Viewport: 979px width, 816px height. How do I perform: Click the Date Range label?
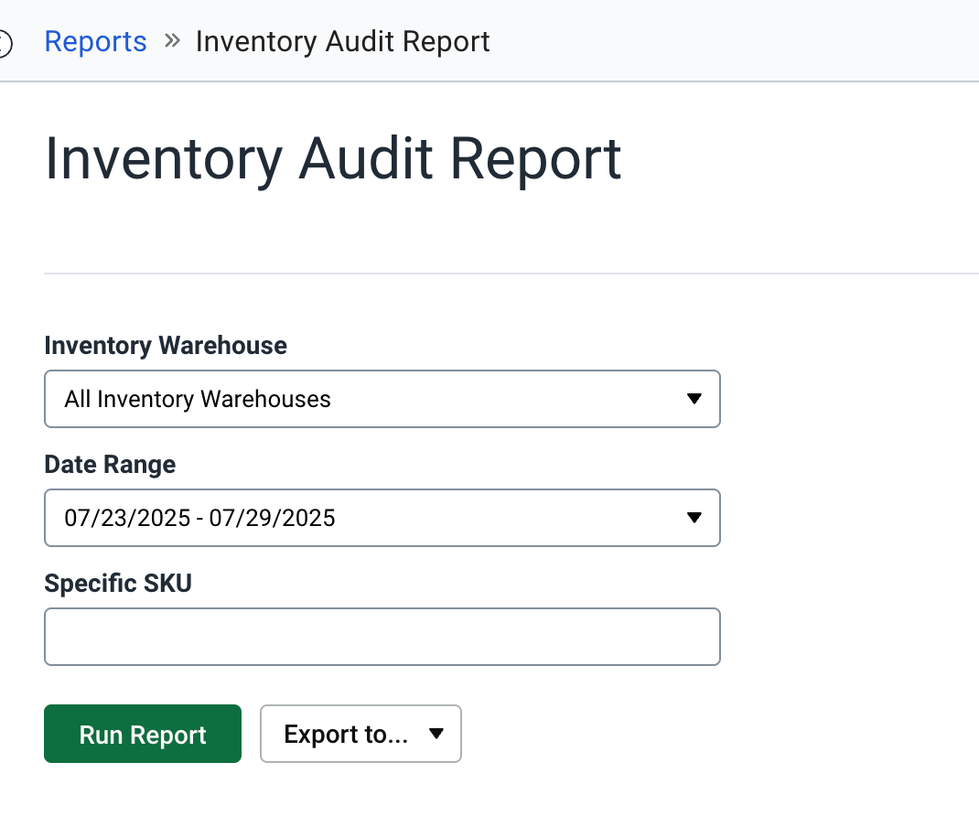109,465
